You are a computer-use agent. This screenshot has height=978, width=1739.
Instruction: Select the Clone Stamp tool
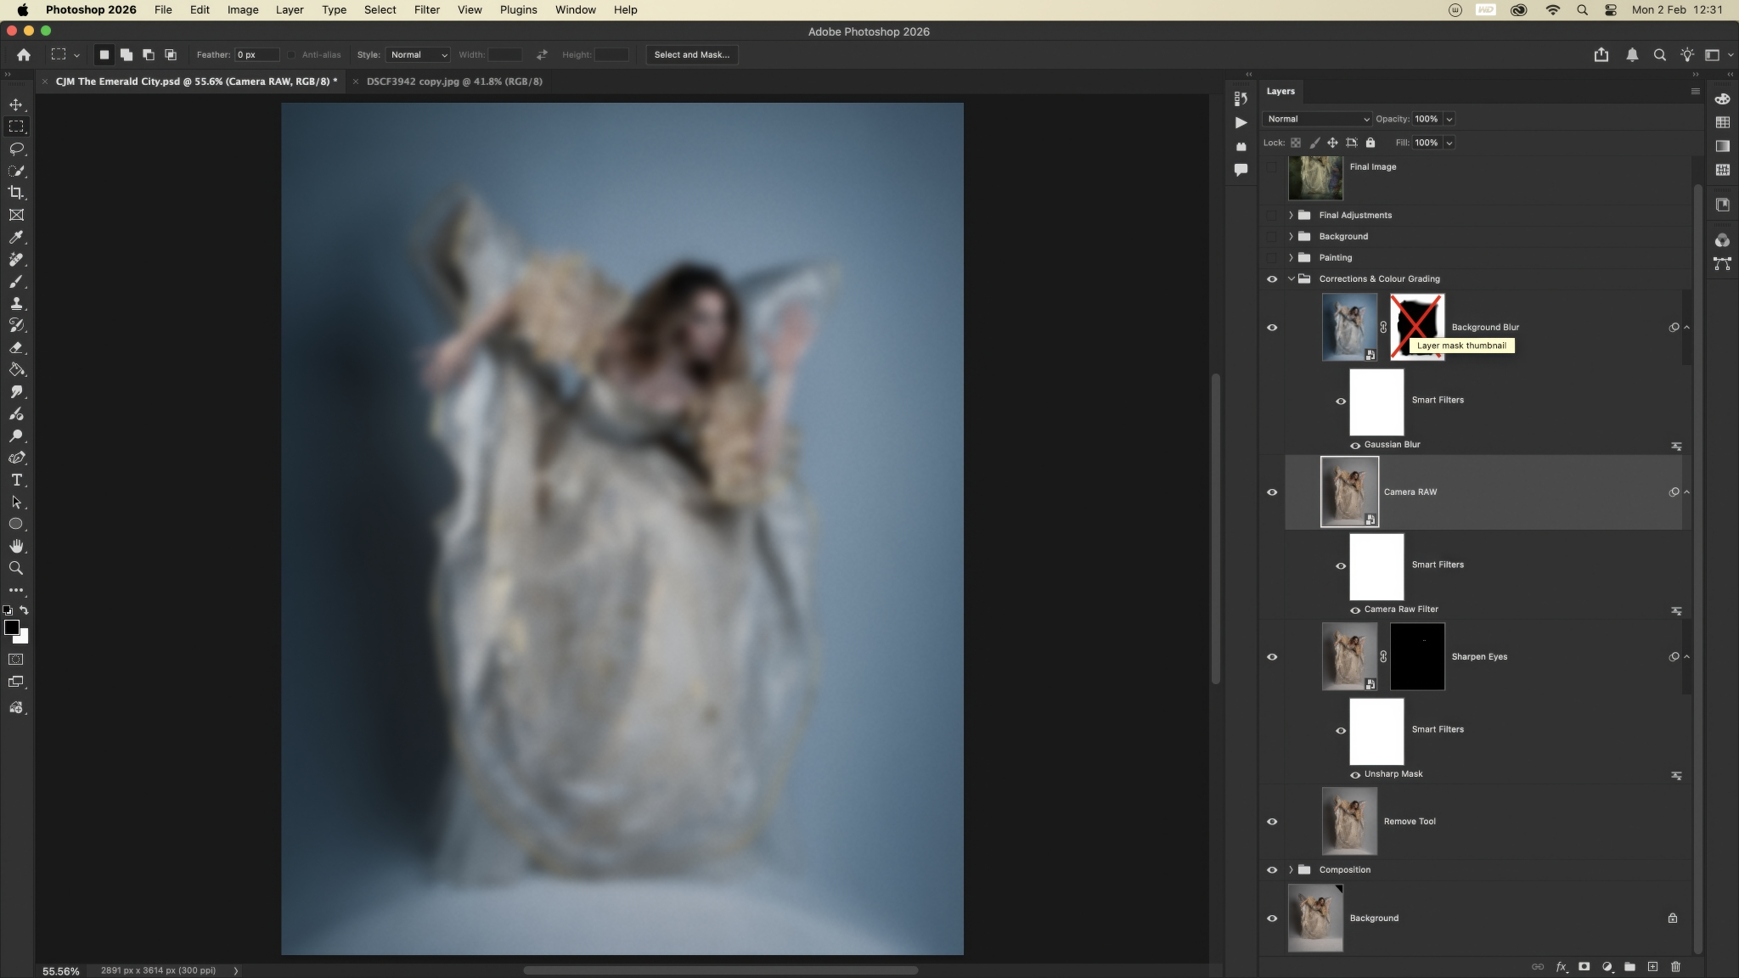[16, 303]
